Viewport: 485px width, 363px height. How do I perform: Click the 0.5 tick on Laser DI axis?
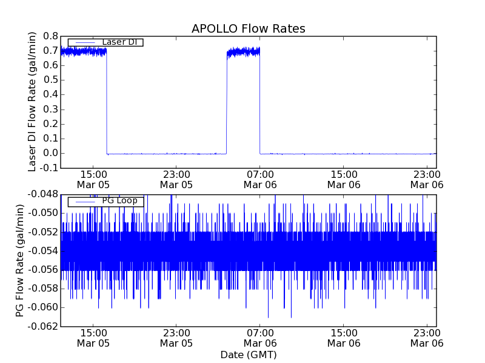pyautogui.click(x=50, y=80)
